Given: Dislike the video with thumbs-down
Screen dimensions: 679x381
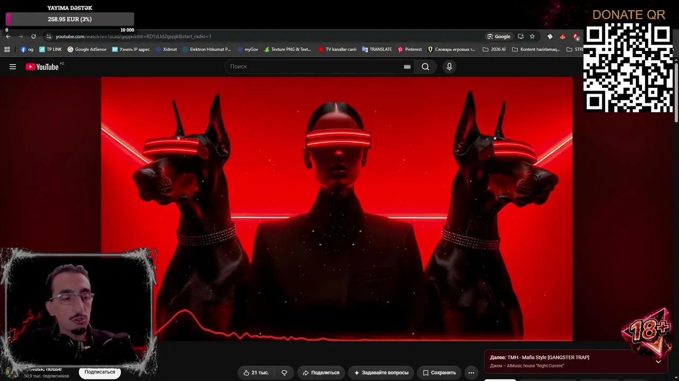Looking at the screenshot, I should 284,373.
